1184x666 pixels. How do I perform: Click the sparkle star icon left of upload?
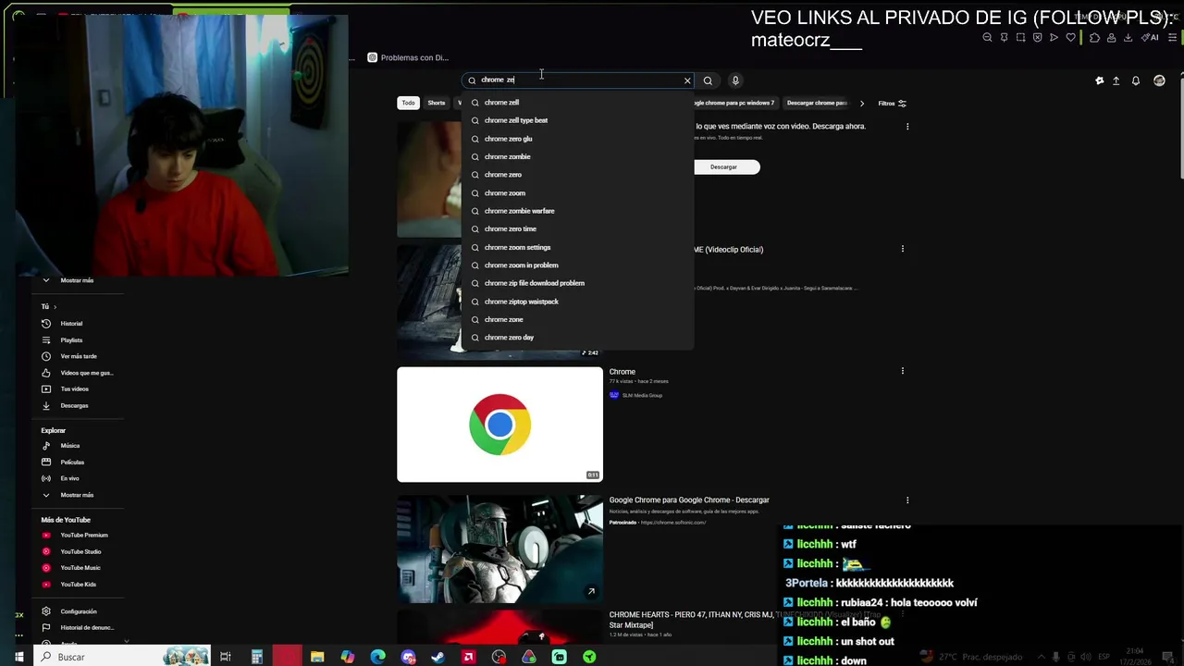pos(1099,80)
